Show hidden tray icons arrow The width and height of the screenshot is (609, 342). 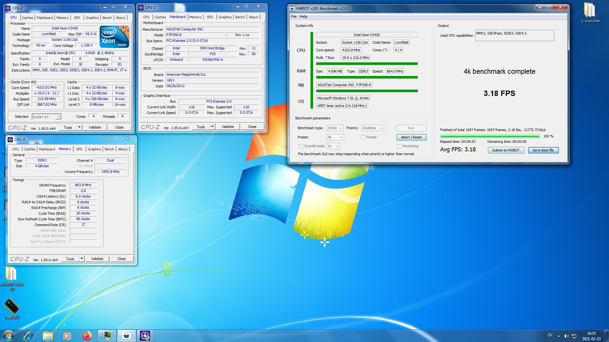pos(559,336)
